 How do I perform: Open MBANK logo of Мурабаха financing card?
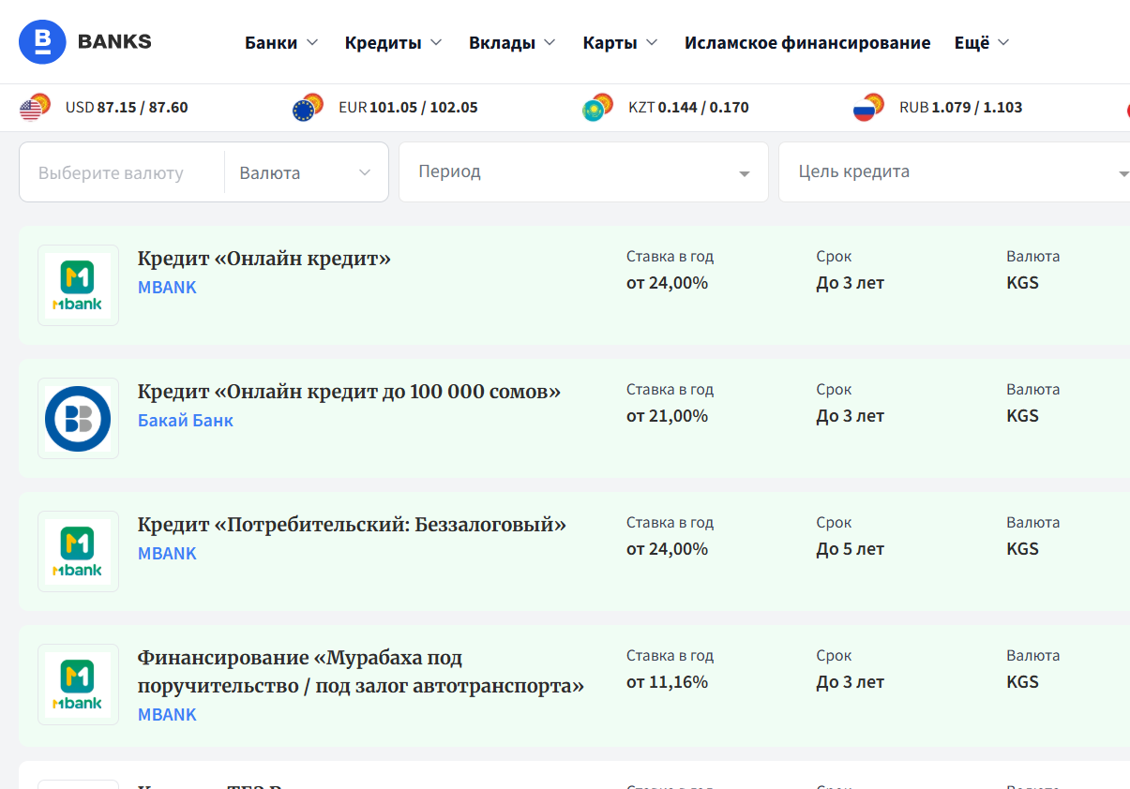coord(78,684)
